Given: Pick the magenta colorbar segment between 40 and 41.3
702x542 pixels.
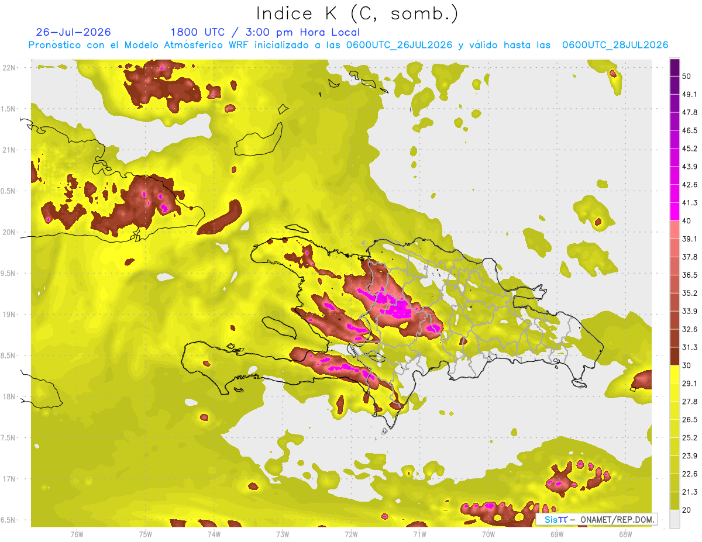Looking at the screenshot, I should tap(675, 212).
